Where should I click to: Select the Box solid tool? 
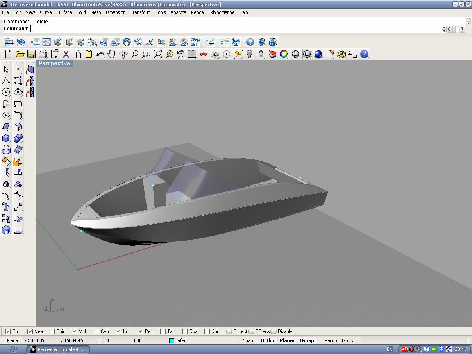[x=6, y=138]
